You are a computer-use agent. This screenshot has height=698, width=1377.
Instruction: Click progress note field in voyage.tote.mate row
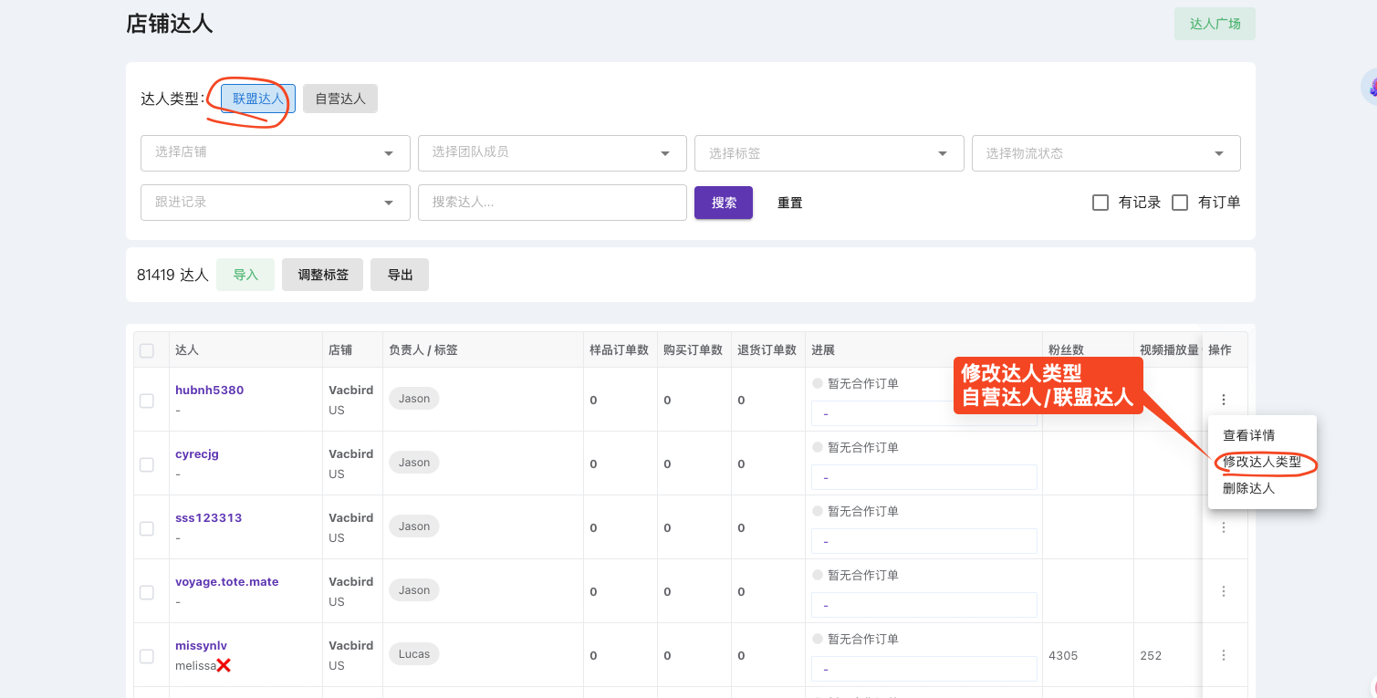coord(924,605)
